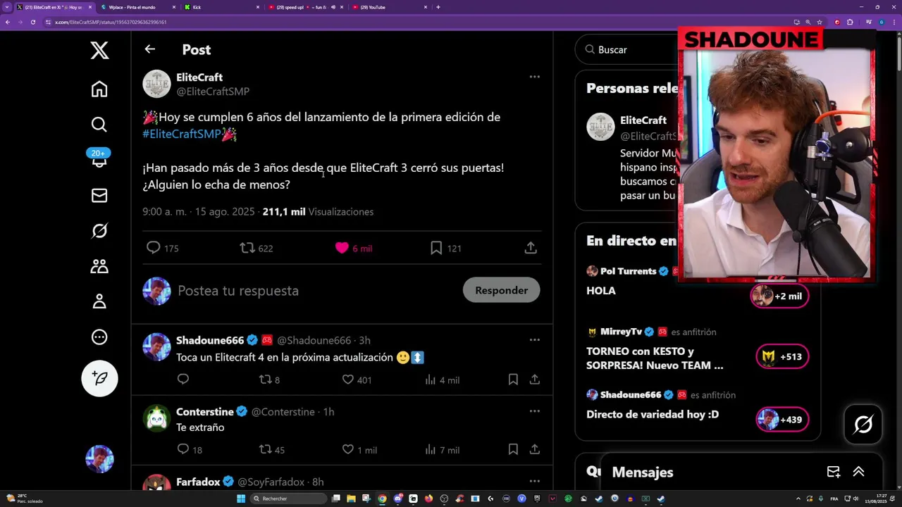Open floating Grok button at right
The image size is (902, 507).
point(863,424)
